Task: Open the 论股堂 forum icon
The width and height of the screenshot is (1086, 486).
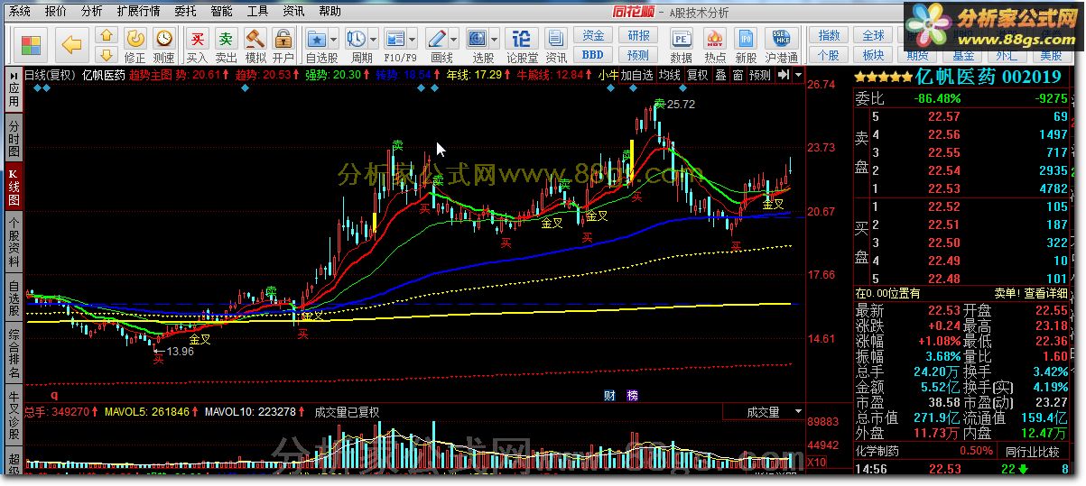Action: click(x=522, y=45)
